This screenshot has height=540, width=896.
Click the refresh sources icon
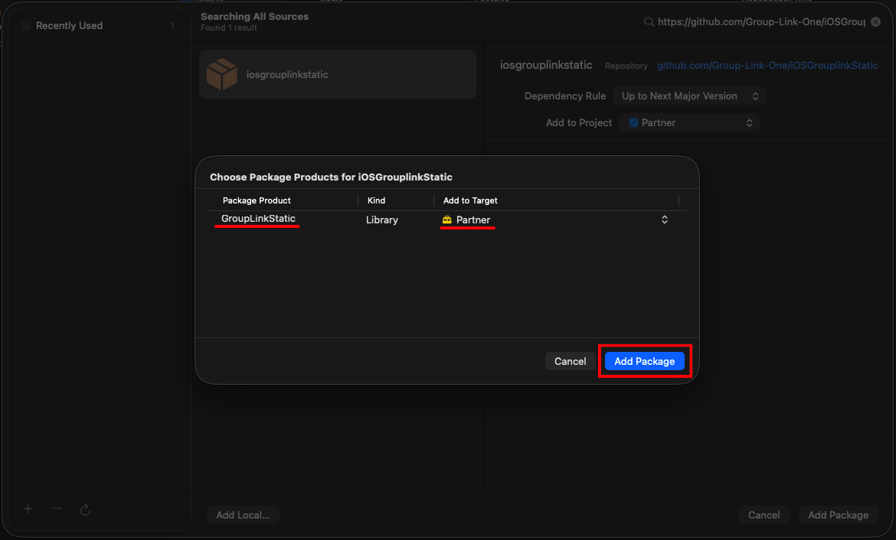[x=85, y=509]
